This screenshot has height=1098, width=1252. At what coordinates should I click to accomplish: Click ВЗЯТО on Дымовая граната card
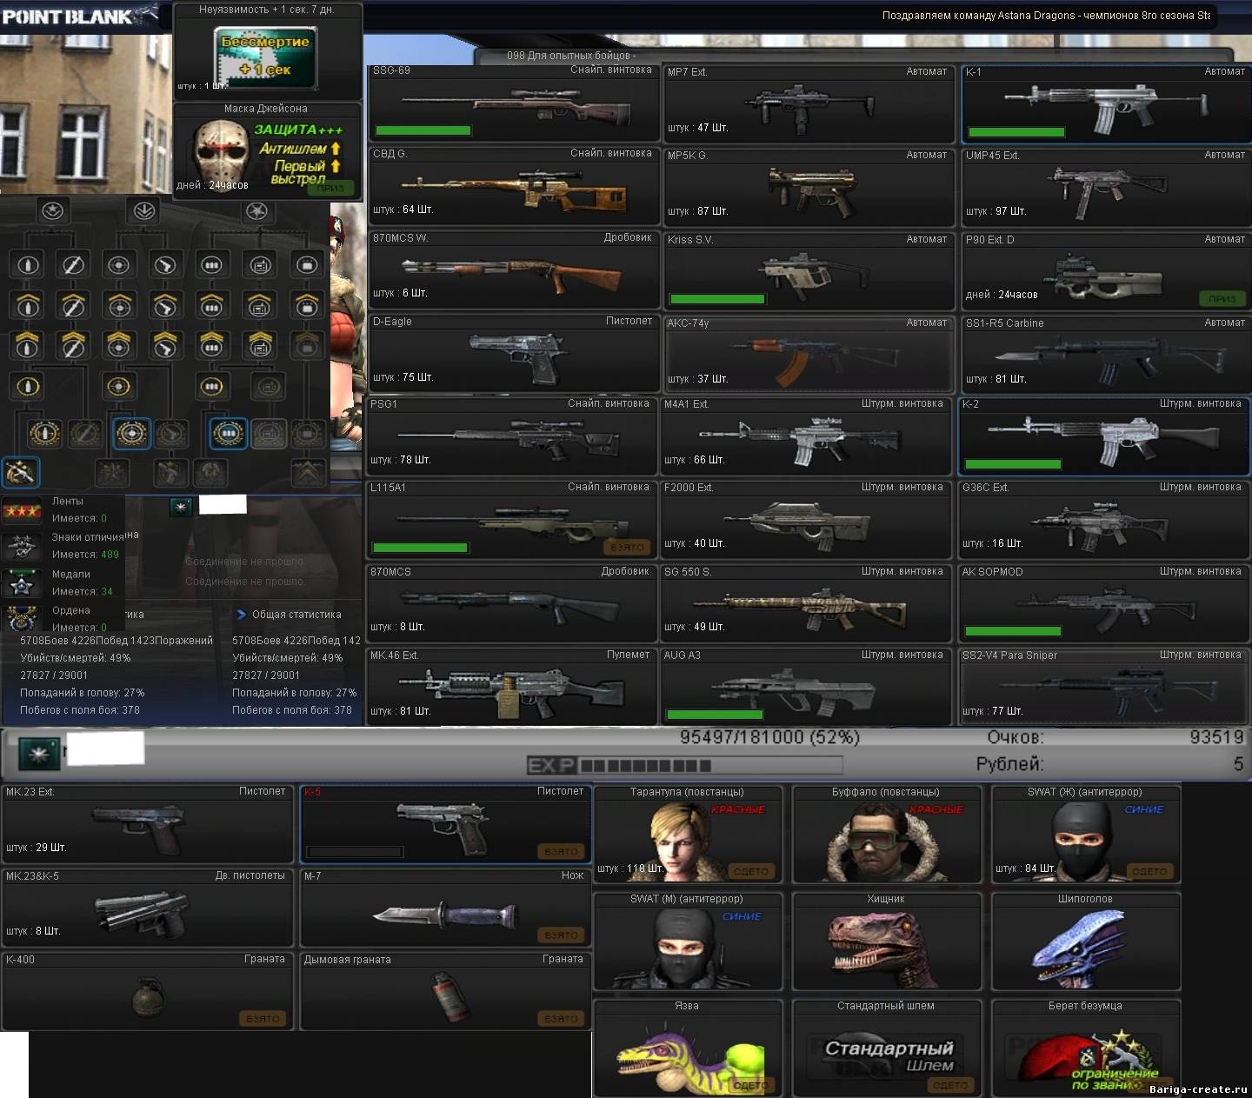562,1019
